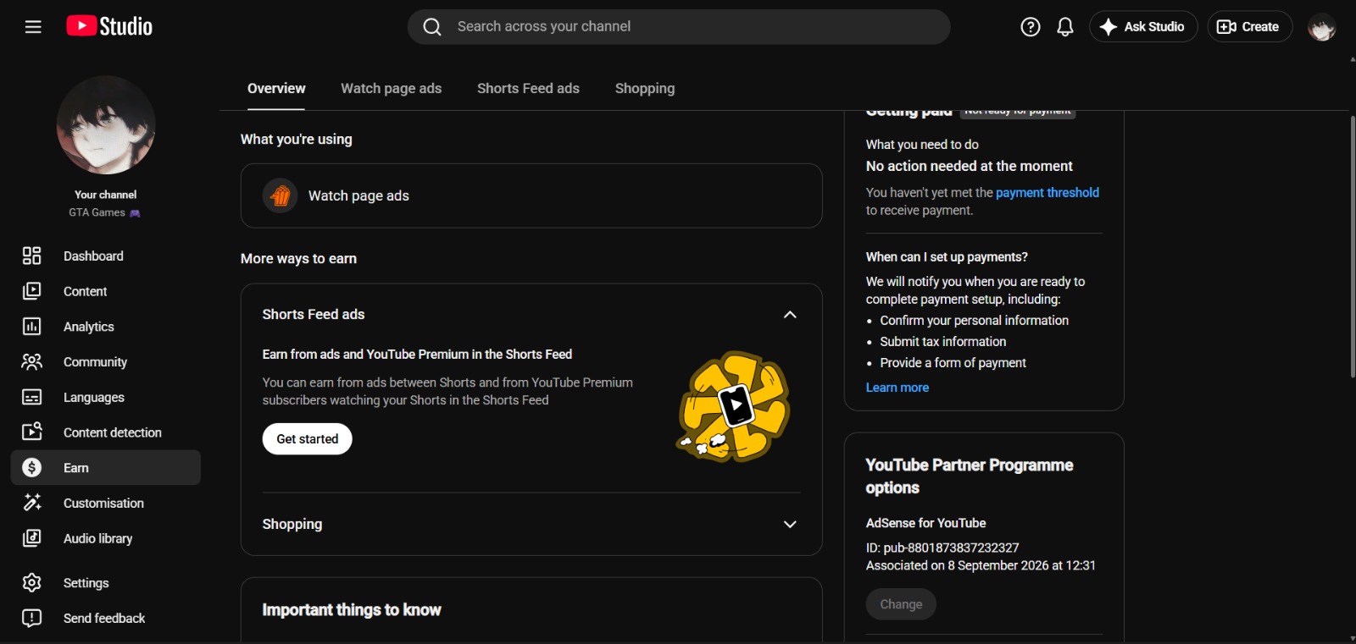Switch to the Overview tab
1356x644 pixels.
tap(276, 88)
